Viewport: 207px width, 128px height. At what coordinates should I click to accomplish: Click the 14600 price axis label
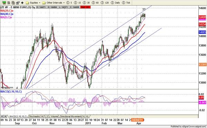click(x=202, y=8)
